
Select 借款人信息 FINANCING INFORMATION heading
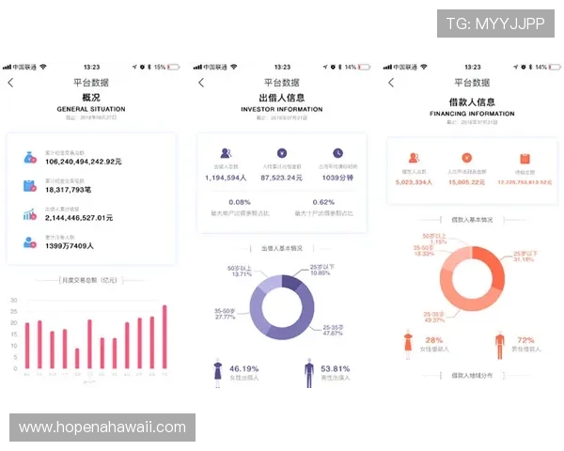[x=472, y=107]
